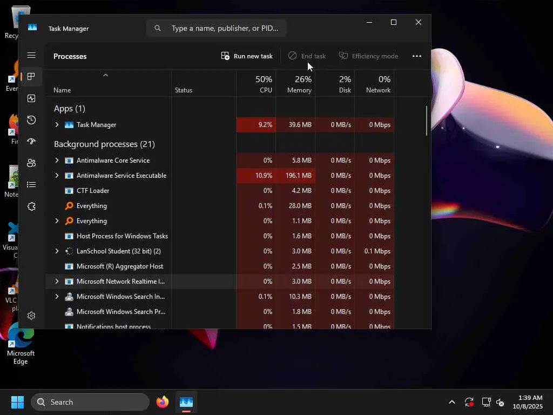
Task: Click the Everything icon in the 0.1% CPU row
Action: (69, 206)
